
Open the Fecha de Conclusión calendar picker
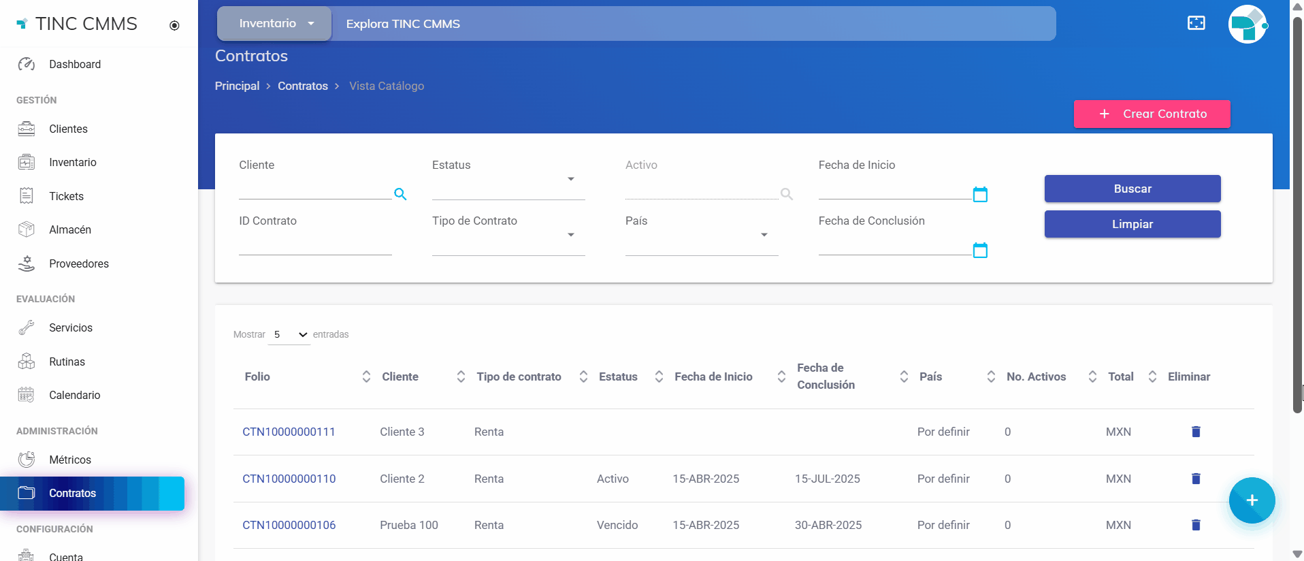980,251
